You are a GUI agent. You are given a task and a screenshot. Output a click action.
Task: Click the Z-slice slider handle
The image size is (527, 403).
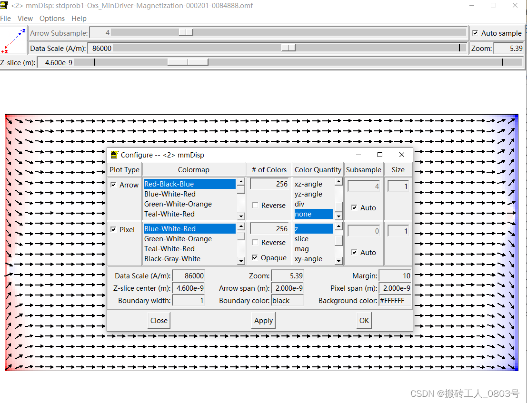pos(188,62)
